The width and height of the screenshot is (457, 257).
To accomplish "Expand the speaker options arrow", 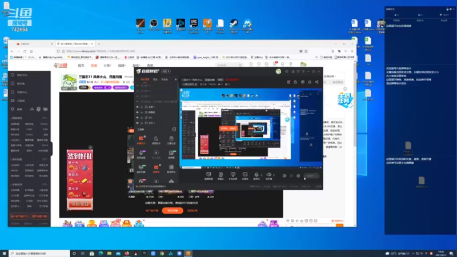I will pos(274,175).
